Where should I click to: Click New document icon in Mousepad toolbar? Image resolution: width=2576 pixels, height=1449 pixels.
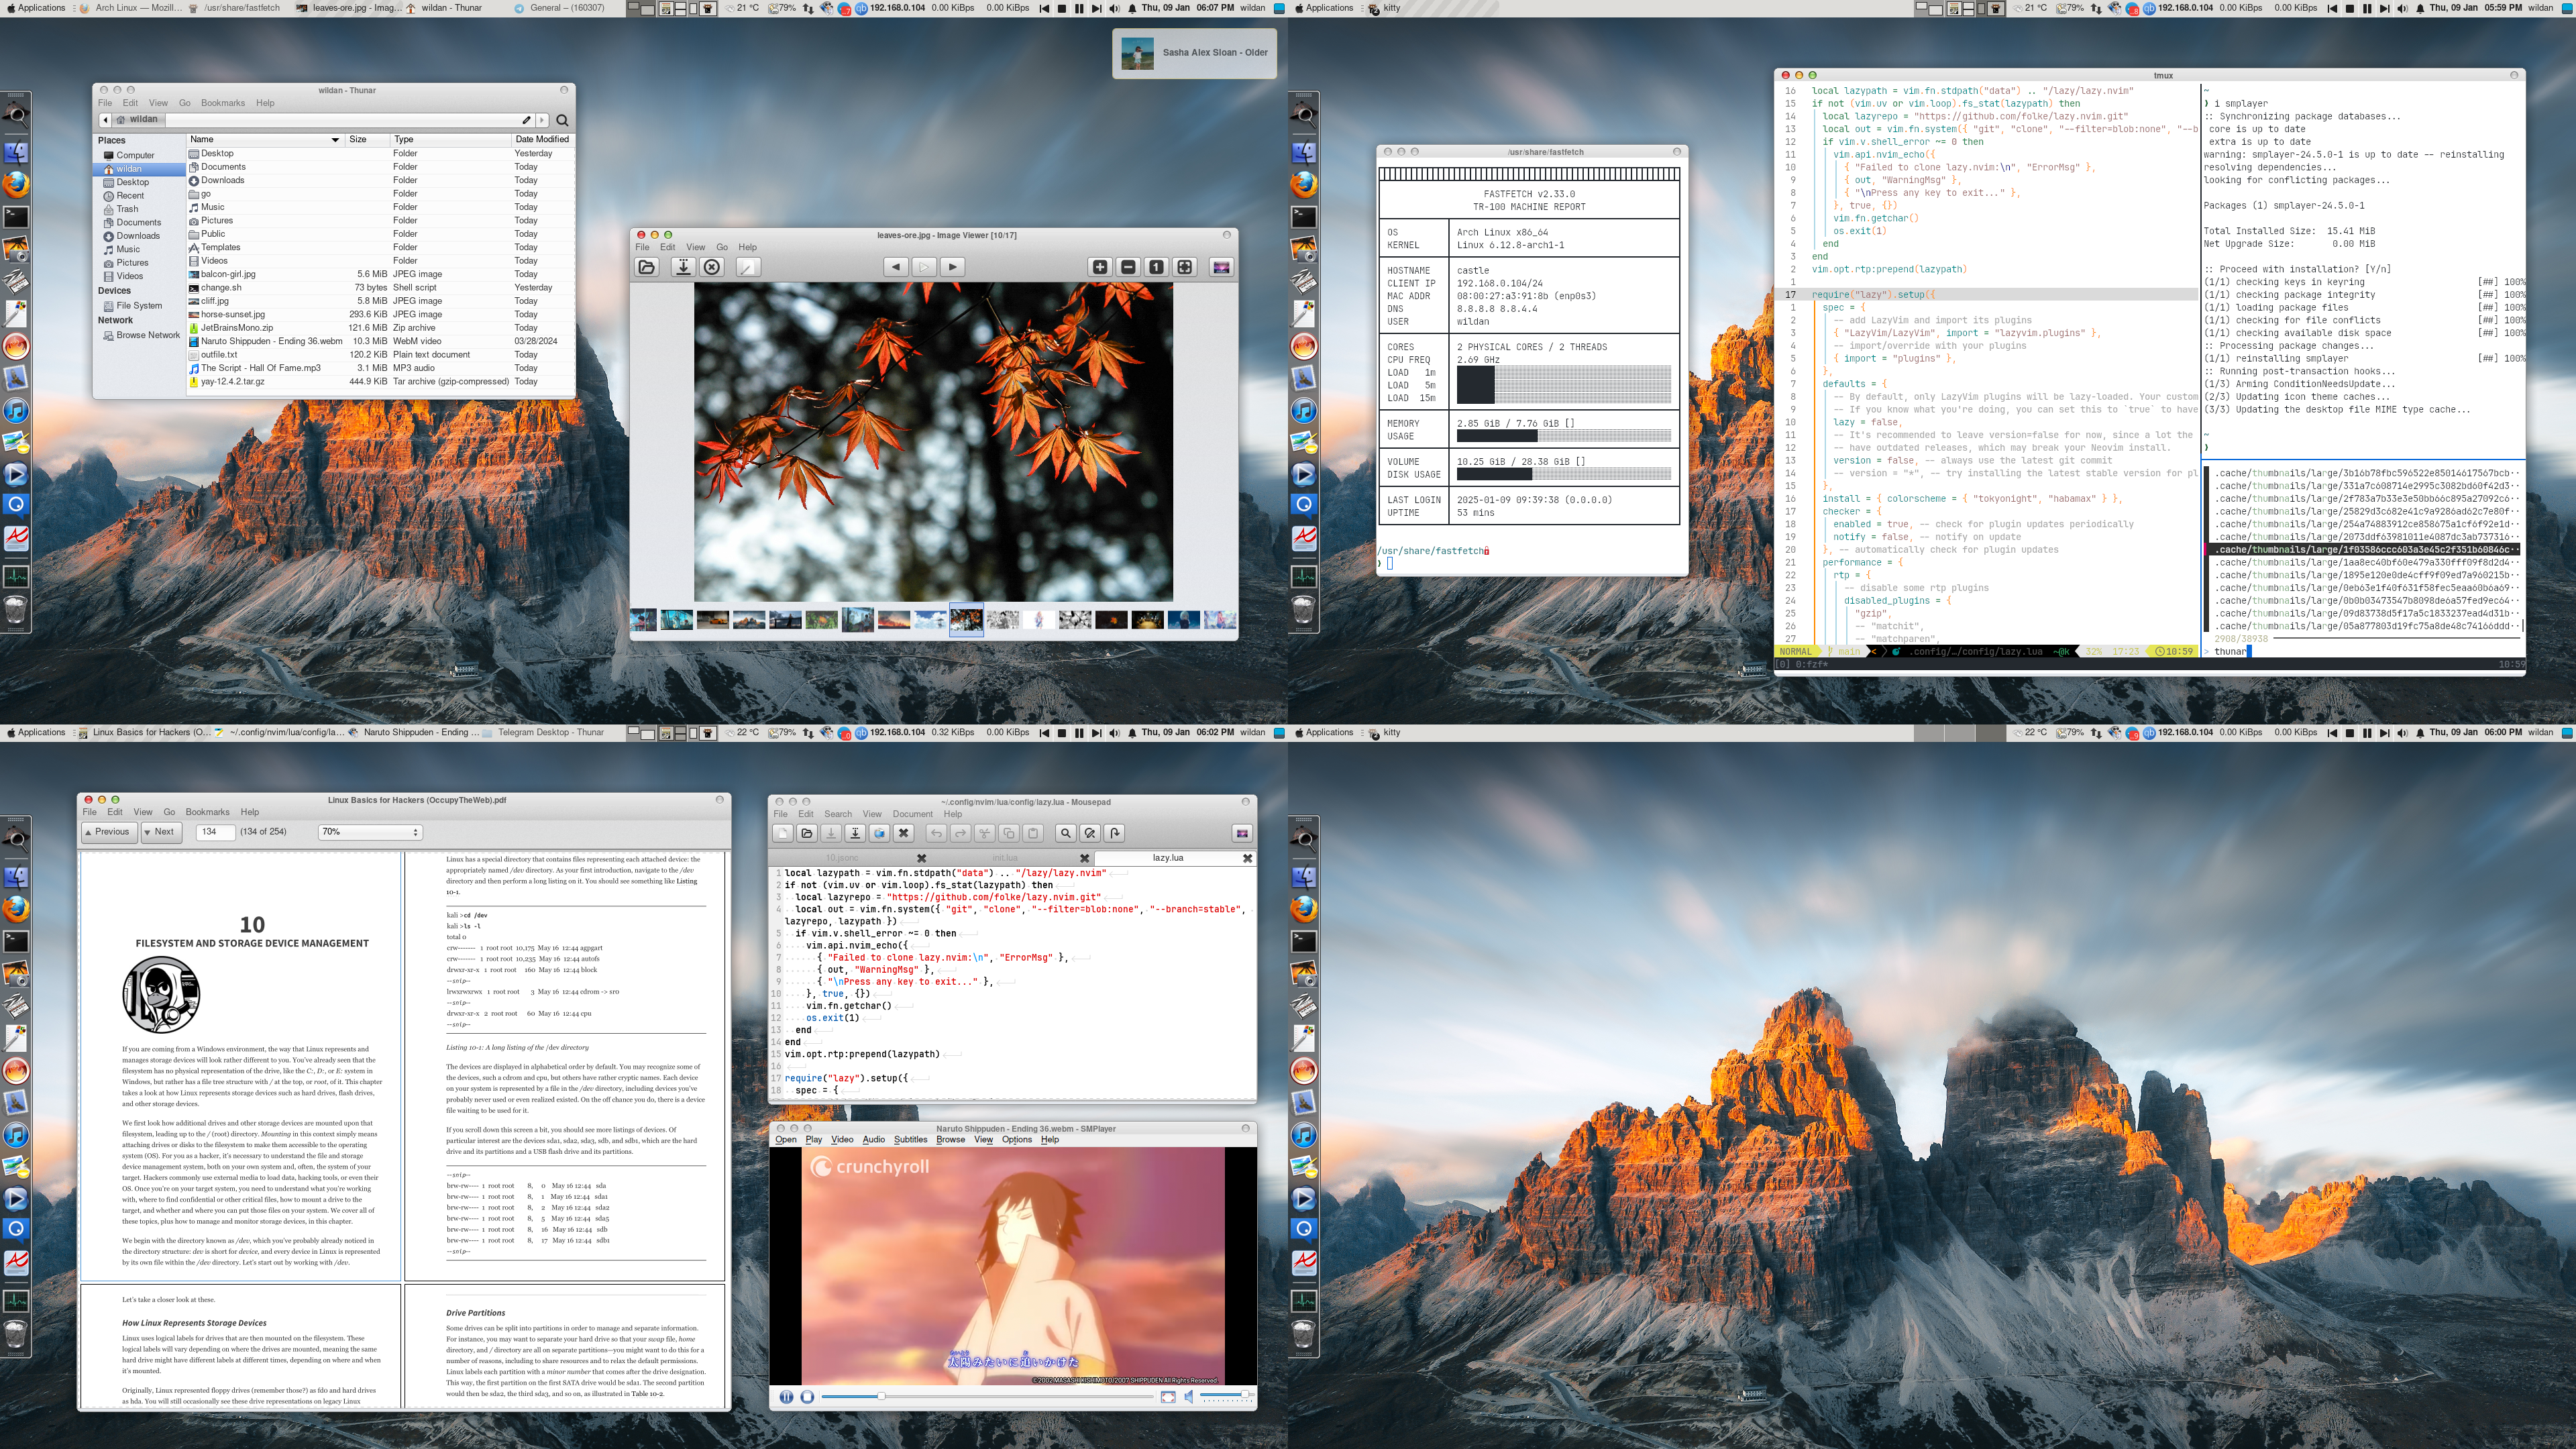[x=783, y=833]
